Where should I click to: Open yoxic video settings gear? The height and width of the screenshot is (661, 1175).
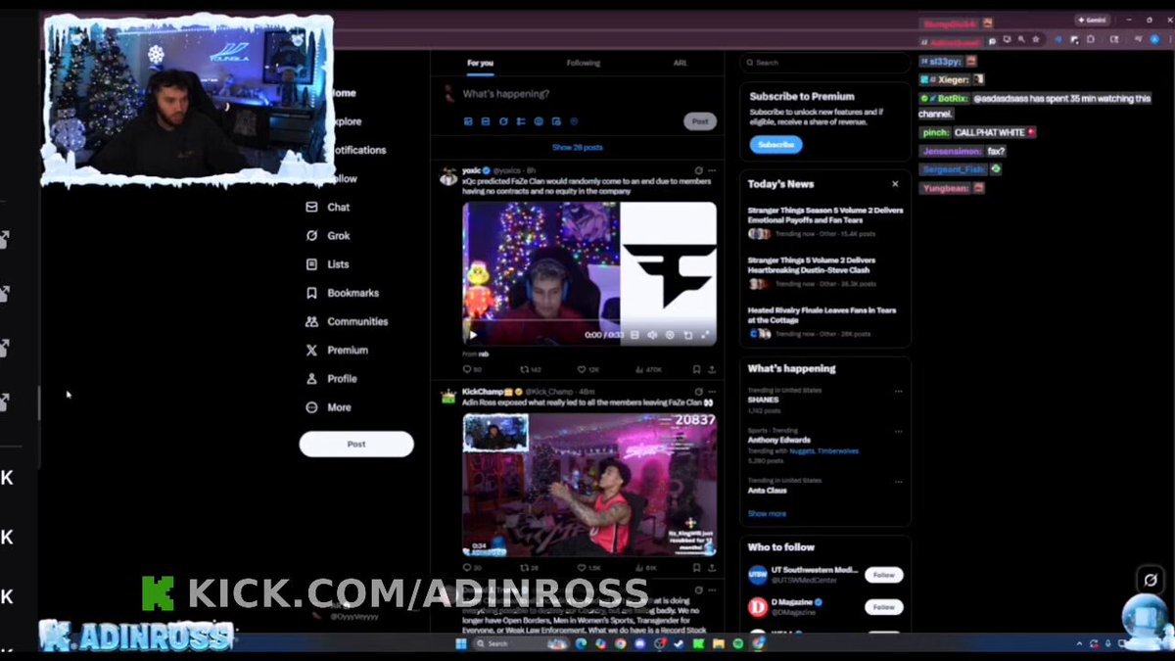pos(670,335)
